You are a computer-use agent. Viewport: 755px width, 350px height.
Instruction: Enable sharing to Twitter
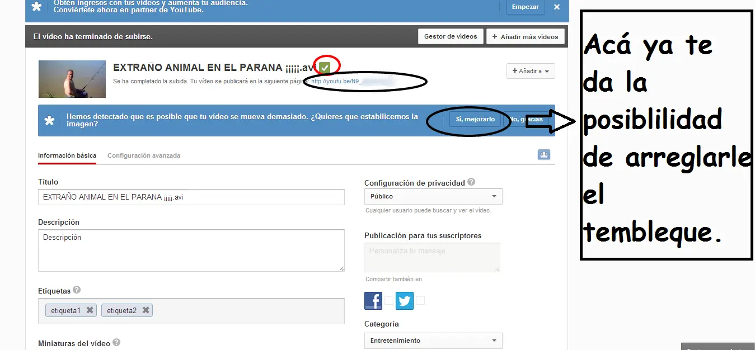[420, 300]
